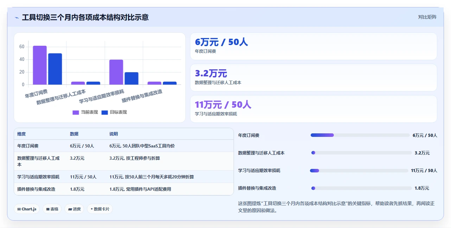The height and width of the screenshot is (228, 451).
Task: Click the 表格 tag chip
Action: pyautogui.click(x=52, y=209)
